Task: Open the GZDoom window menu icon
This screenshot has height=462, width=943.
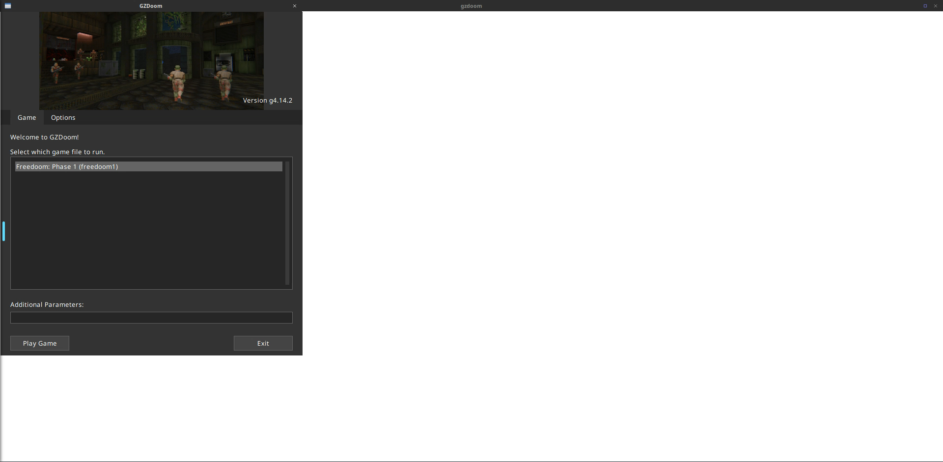Action: [x=8, y=6]
